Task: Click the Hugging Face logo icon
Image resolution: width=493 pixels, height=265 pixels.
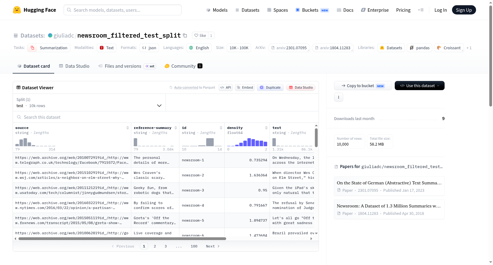Action: (x=17, y=10)
